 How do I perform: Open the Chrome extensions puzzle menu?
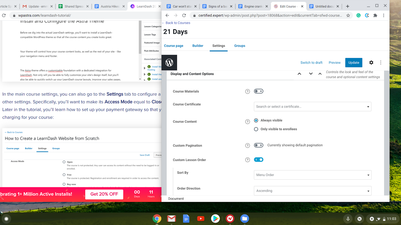(x=375, y=15)
